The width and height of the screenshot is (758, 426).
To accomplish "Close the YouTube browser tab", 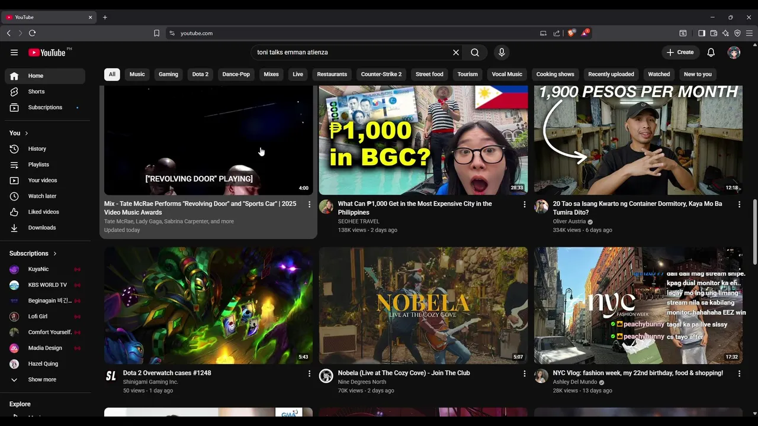I will pos(90,17).
